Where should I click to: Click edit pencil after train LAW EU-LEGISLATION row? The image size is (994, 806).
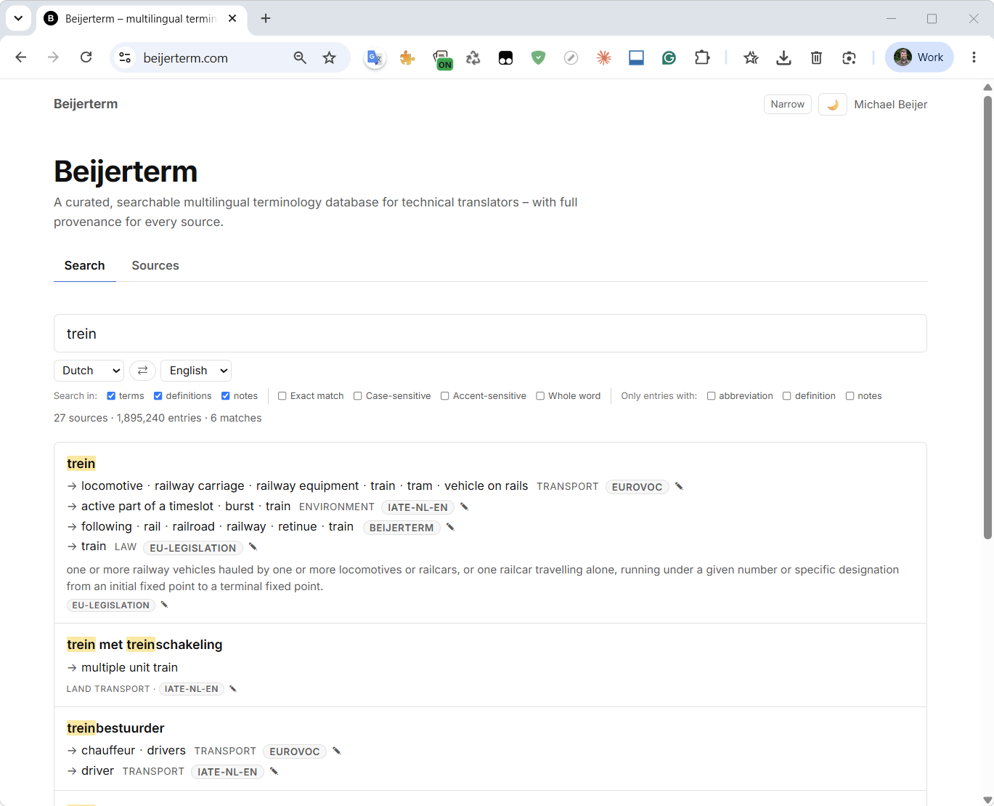click(x=253, y=547)
